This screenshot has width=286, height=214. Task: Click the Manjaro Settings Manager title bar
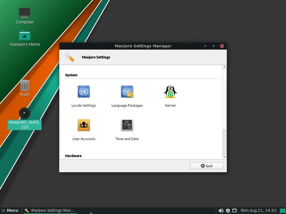(x=143, y=46)
